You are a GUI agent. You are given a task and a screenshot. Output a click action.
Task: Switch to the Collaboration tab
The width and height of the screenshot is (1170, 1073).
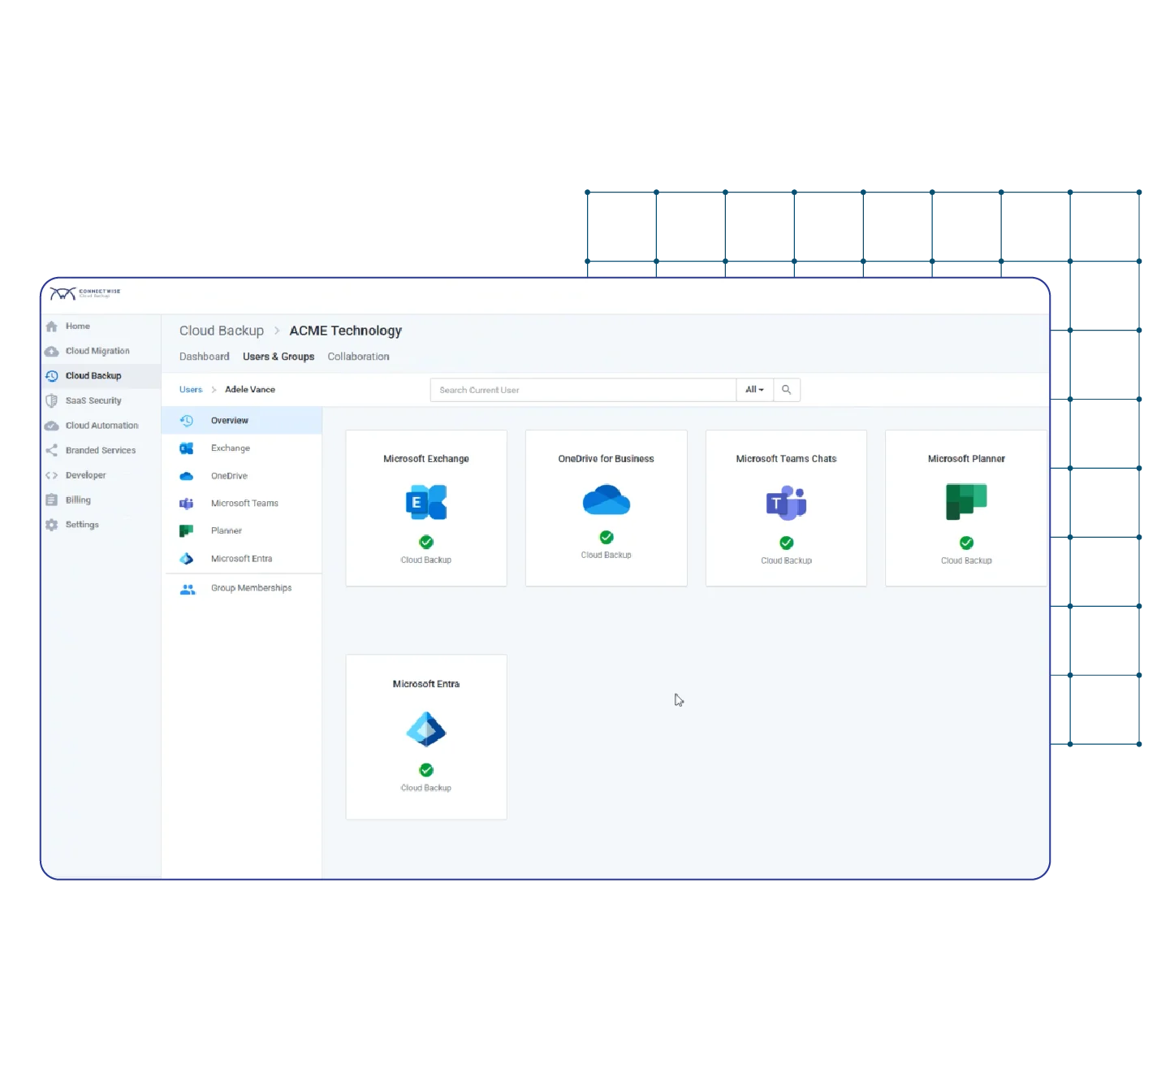pos(359,357)
